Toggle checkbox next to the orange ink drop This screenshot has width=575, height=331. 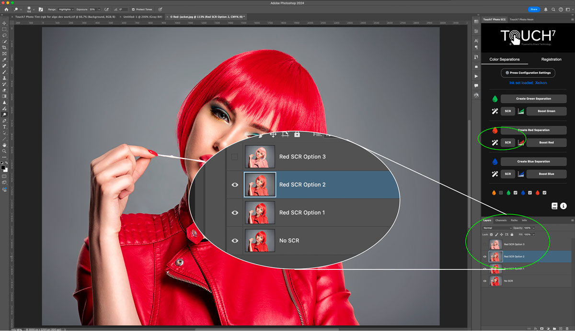click(x=501, y=193)
